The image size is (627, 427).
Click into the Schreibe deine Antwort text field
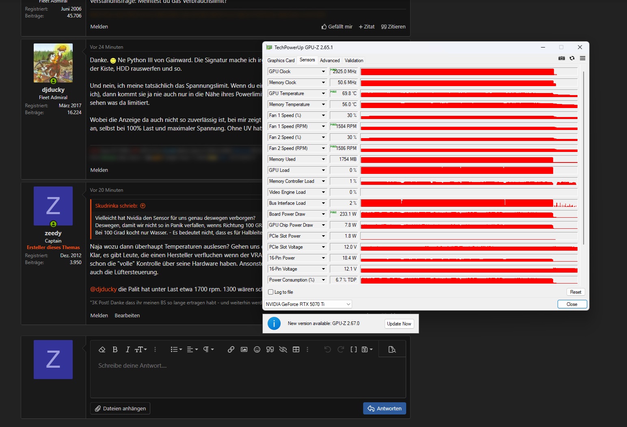[x=248, y=377]
